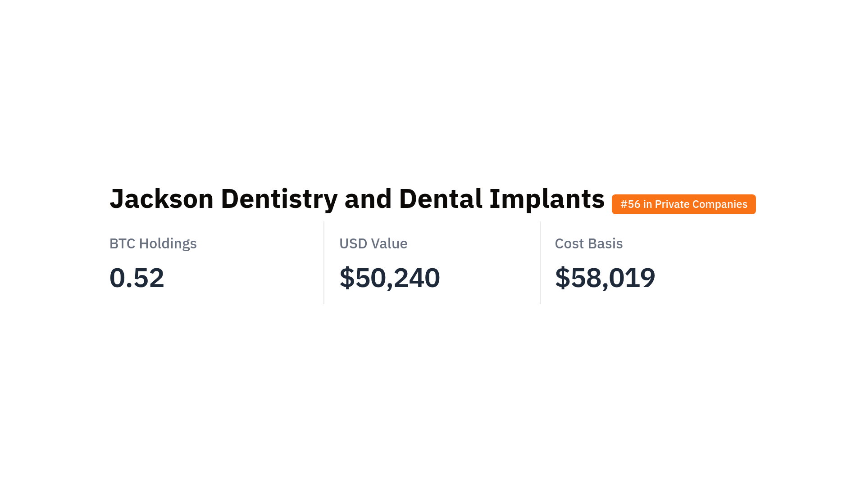
Task: Click the $58,019 cost basis figure
Action: tap(605, 278)
